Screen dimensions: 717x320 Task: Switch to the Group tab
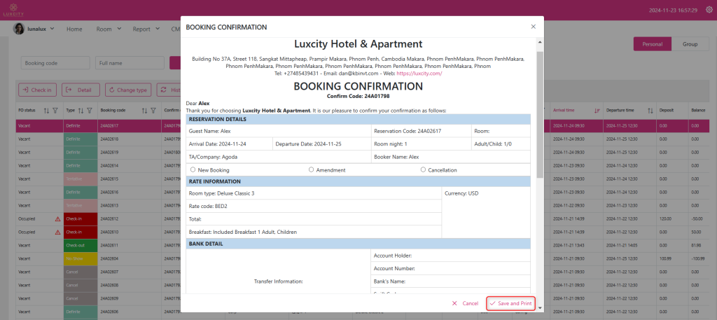coord(690,44)
